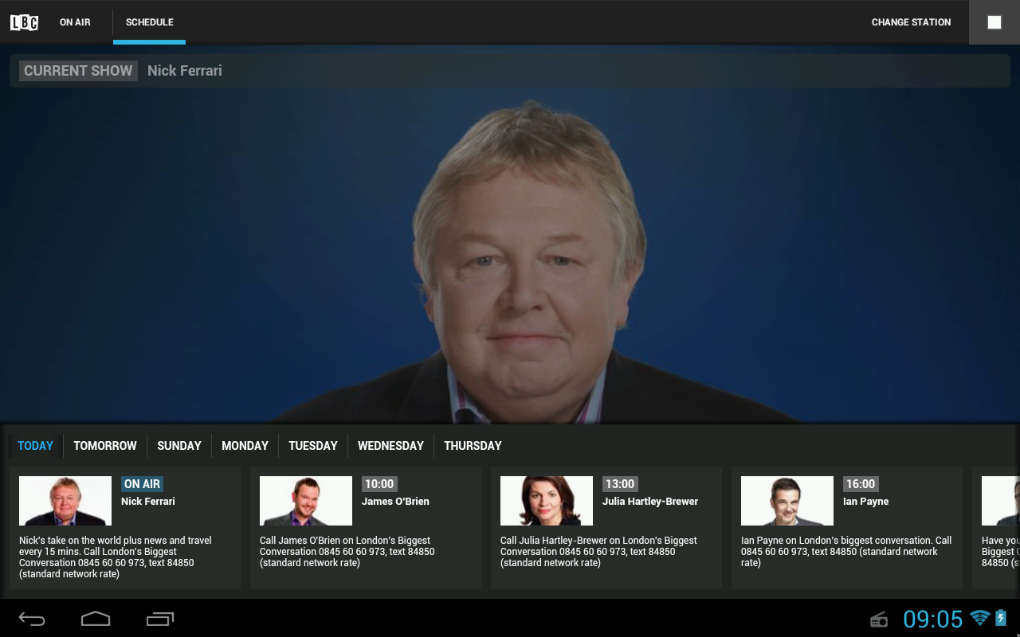Viewport: 1020px width, 637px height.
Task: Tap the 09:05 clock in status bar
Action: point(935,618)
